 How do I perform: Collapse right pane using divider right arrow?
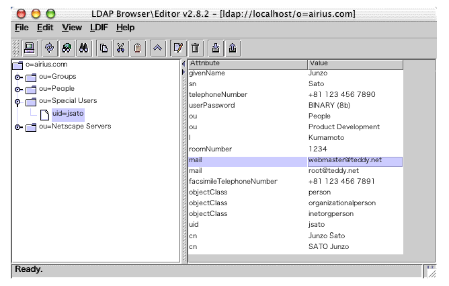click(183, 72)
